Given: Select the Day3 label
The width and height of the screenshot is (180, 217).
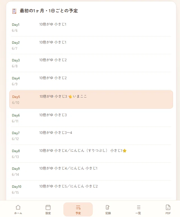Looking at the screenshot, I should click(x=16, y=60).
